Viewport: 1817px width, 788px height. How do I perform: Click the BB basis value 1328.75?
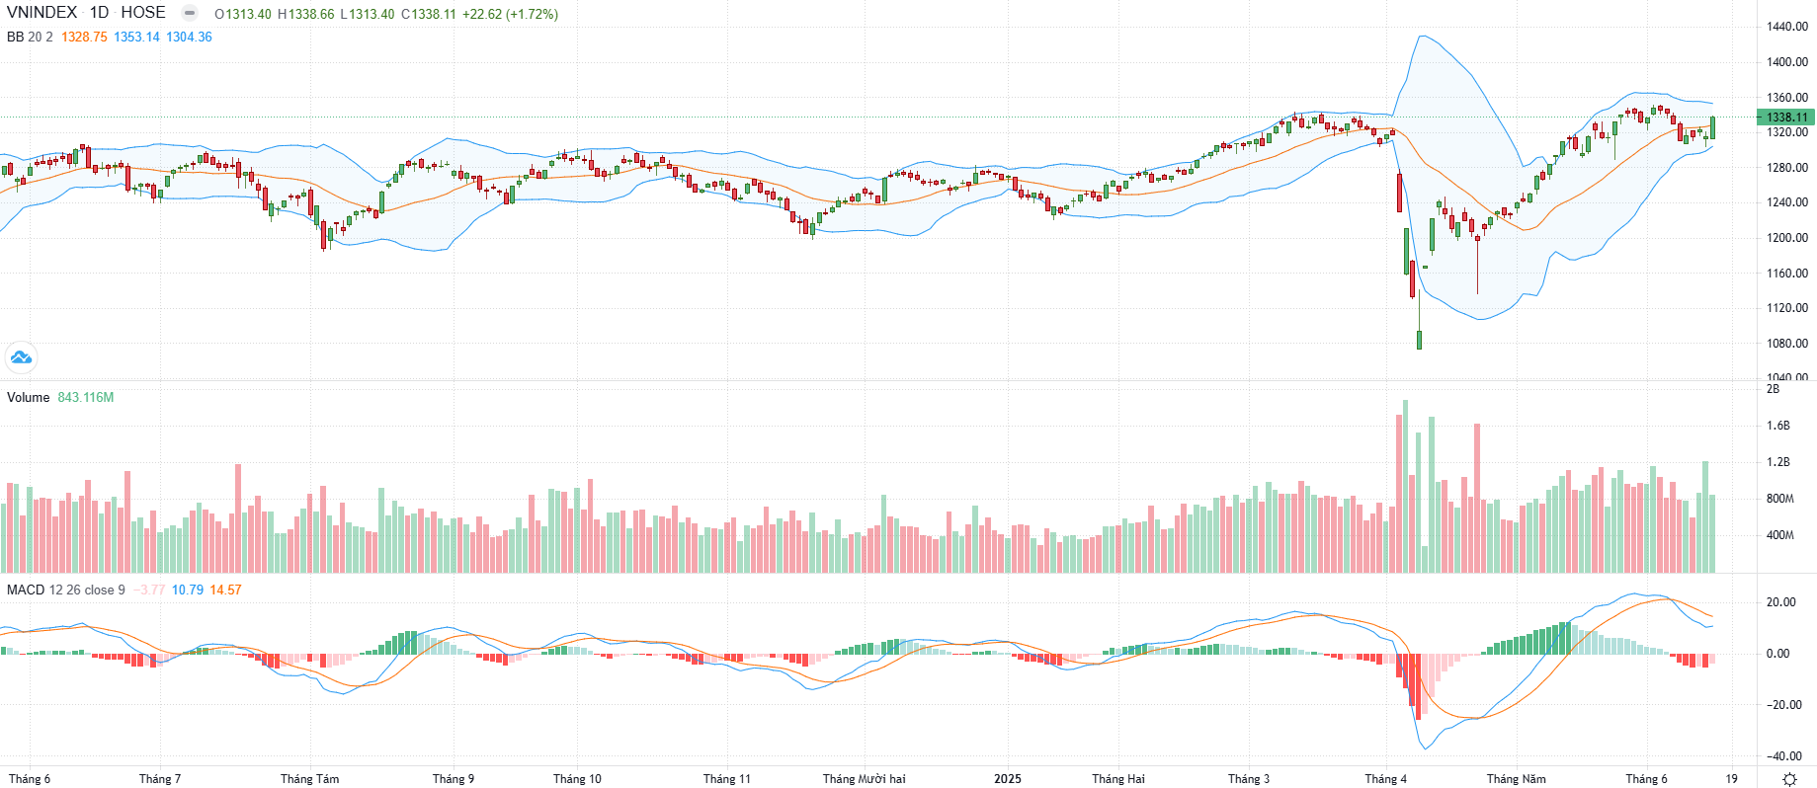tap(84, 37)
